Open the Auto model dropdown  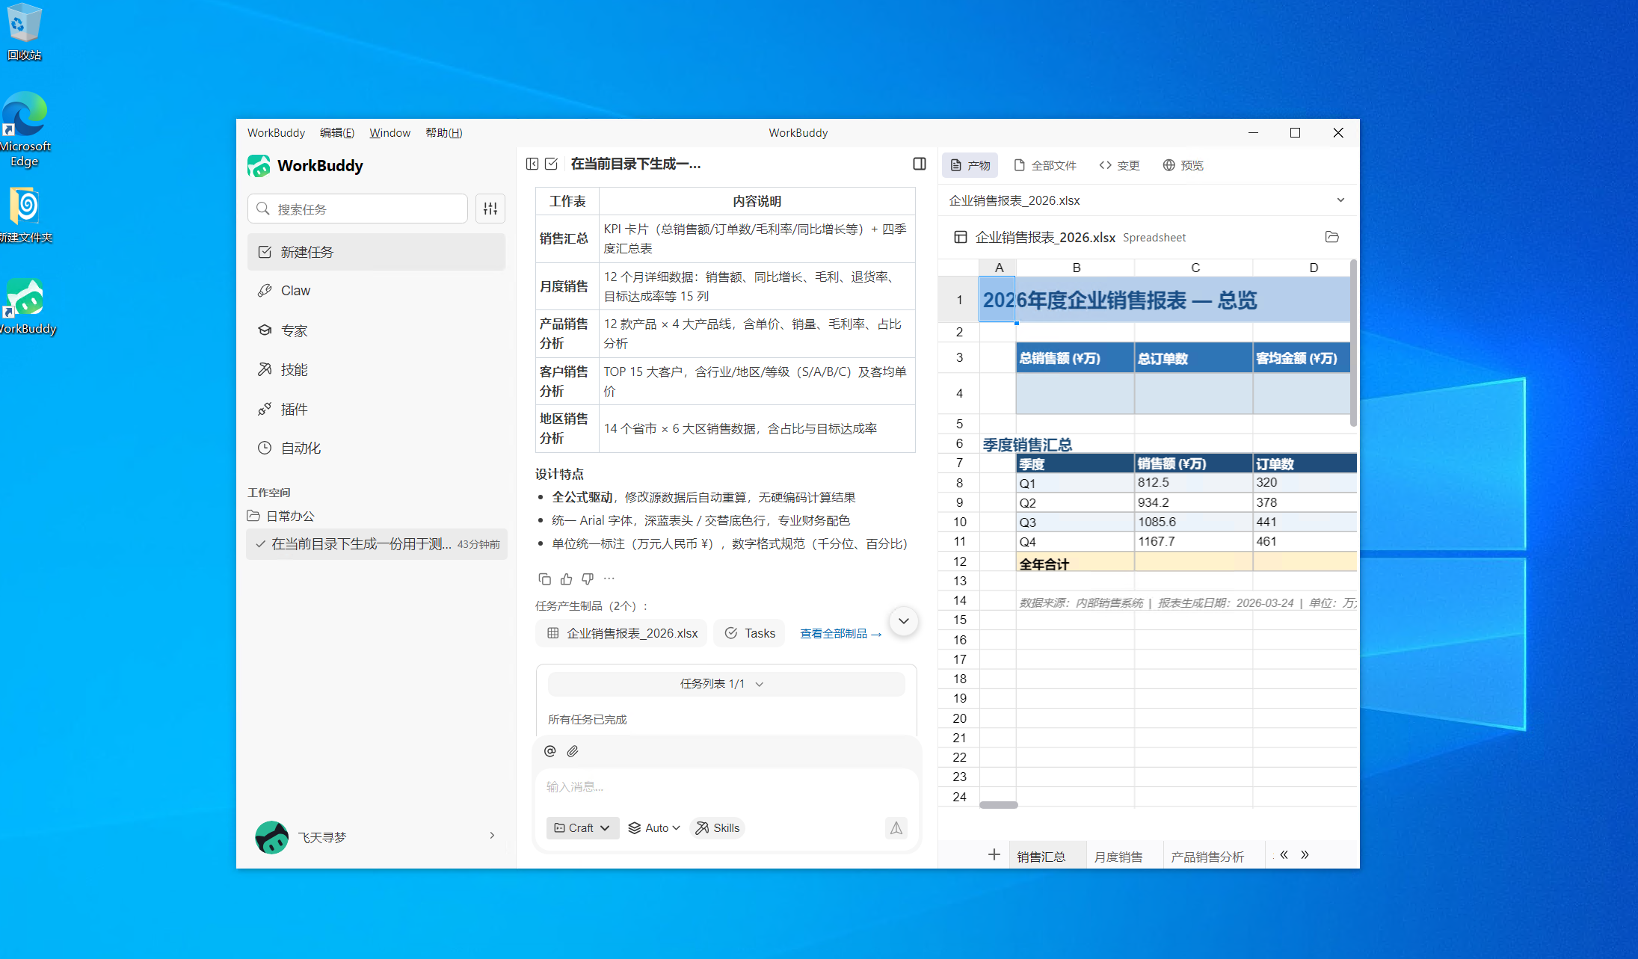654,827
